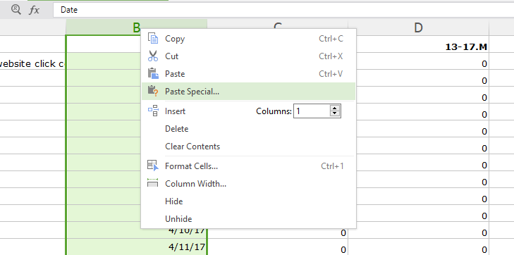Viewport: 514px width, 255px height.
Task: Select Unhide in the context menu
Action: coord(178,219)
